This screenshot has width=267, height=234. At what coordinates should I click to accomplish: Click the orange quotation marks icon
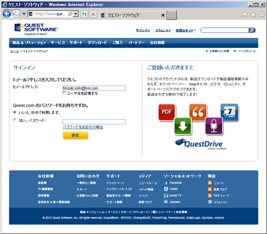pyautogui.click(x=198, y=112)
